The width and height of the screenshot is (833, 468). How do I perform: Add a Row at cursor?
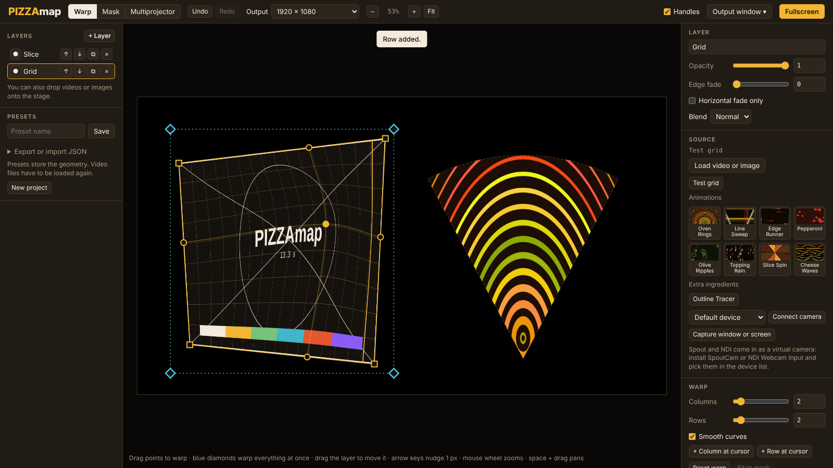coord(784,451)
